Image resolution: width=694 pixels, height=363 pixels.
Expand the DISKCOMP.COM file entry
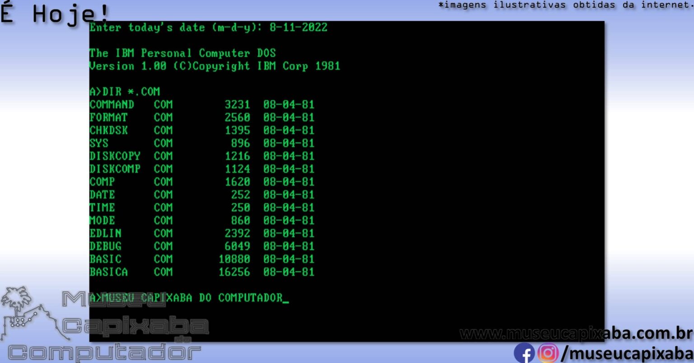(131, 169)
